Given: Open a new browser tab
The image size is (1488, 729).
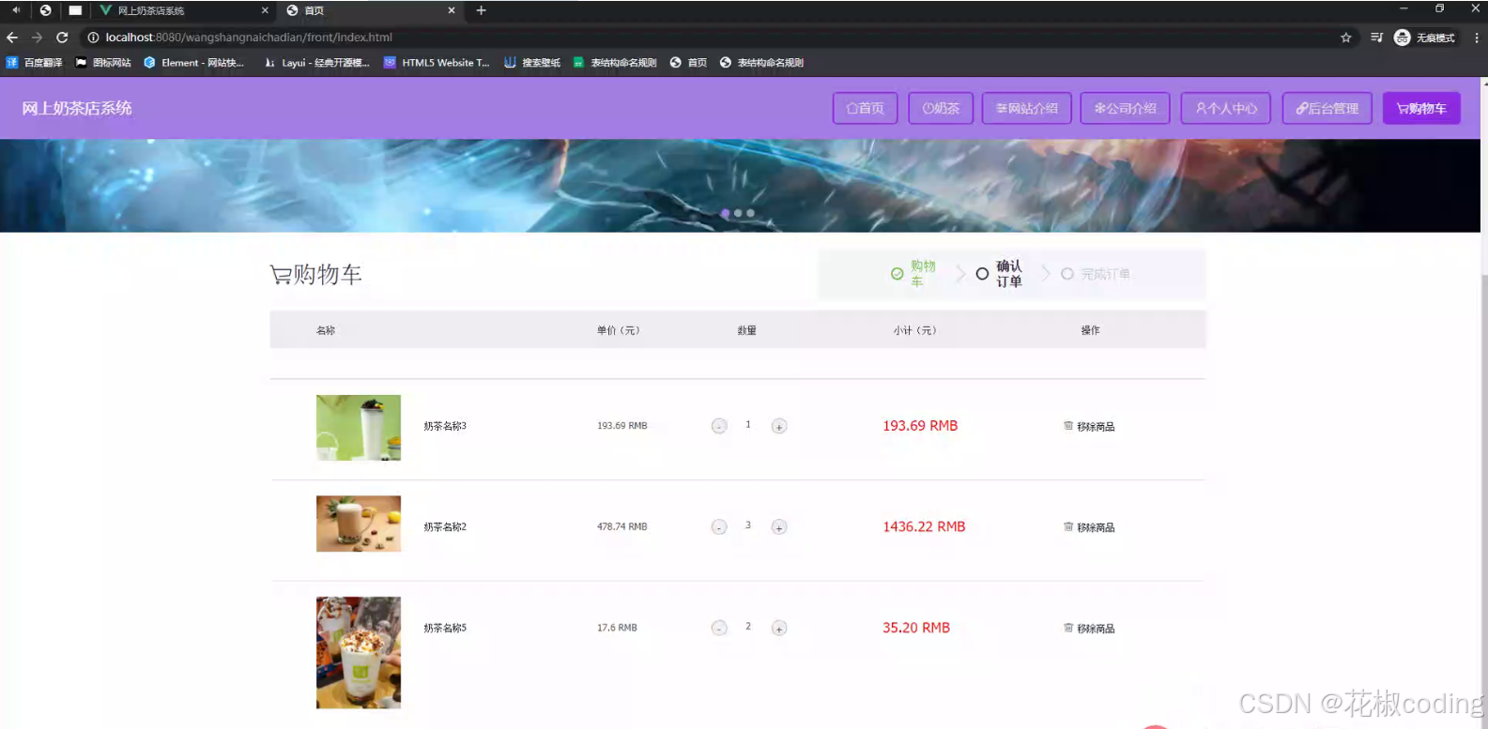Looking at the screenshot, I should (x=482, y=10).
